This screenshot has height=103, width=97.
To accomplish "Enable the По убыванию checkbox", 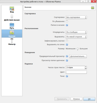I will click(x=67, y=21).
